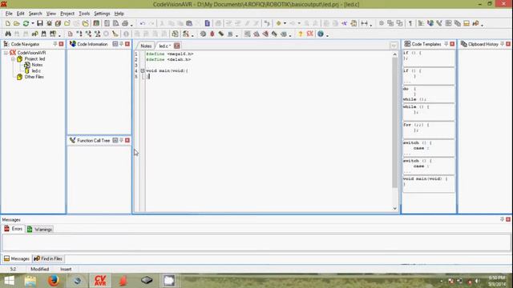Collapse the main function code fold
The width and height of the screenshot is (513, 288).
tap(143, 70)
